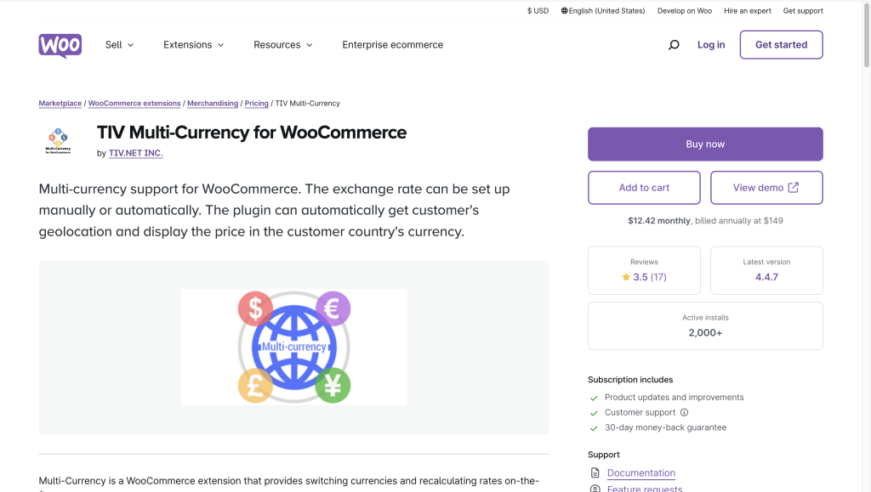The image size is (871, 492).
Task: Click the Get started button
Action: coord(781,45)
